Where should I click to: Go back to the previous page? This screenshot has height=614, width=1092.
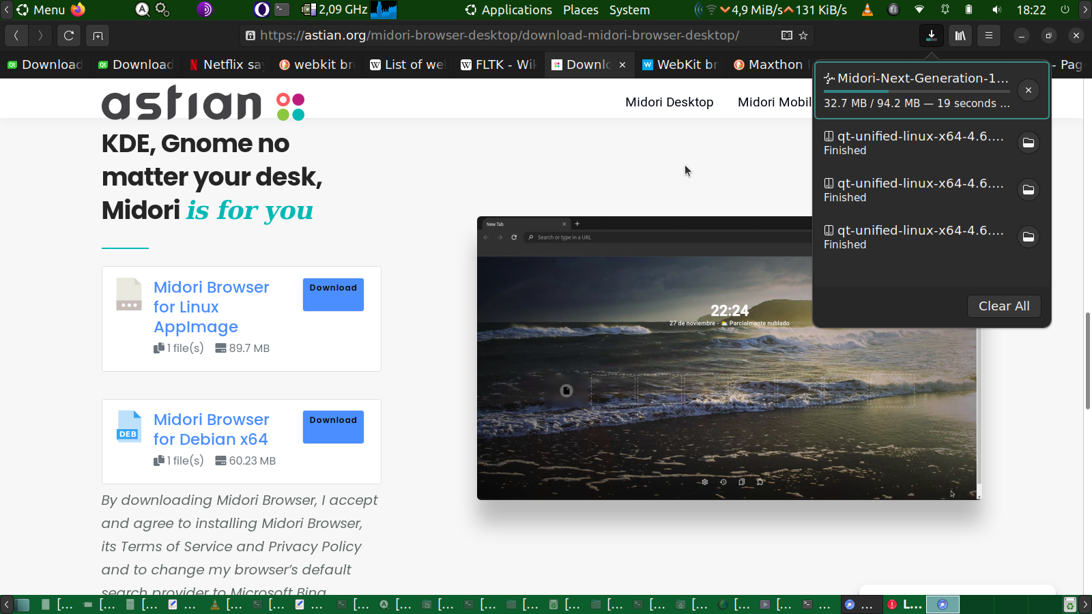coord(16,35)
